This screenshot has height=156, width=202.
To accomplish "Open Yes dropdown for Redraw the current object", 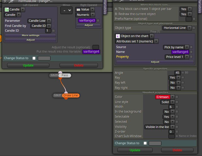I will tap(190, 14).
